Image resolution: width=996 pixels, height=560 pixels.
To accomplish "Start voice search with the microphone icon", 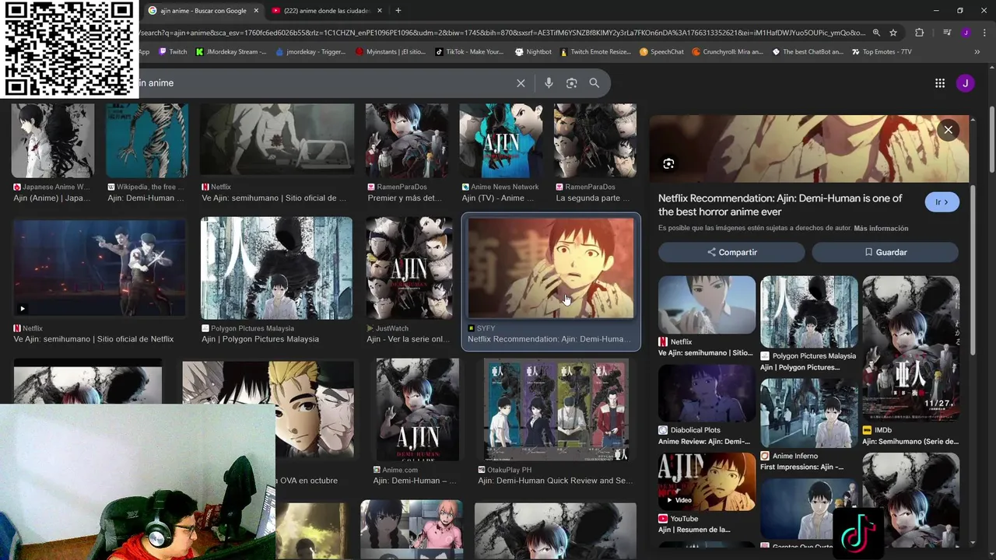I will point(549,83).
